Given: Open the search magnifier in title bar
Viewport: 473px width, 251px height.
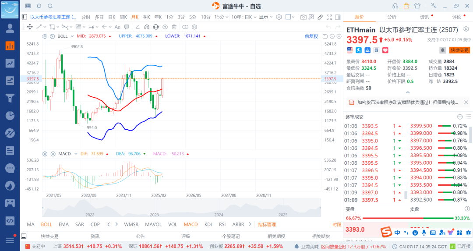Looking at the screenshot, I should 50,6.
